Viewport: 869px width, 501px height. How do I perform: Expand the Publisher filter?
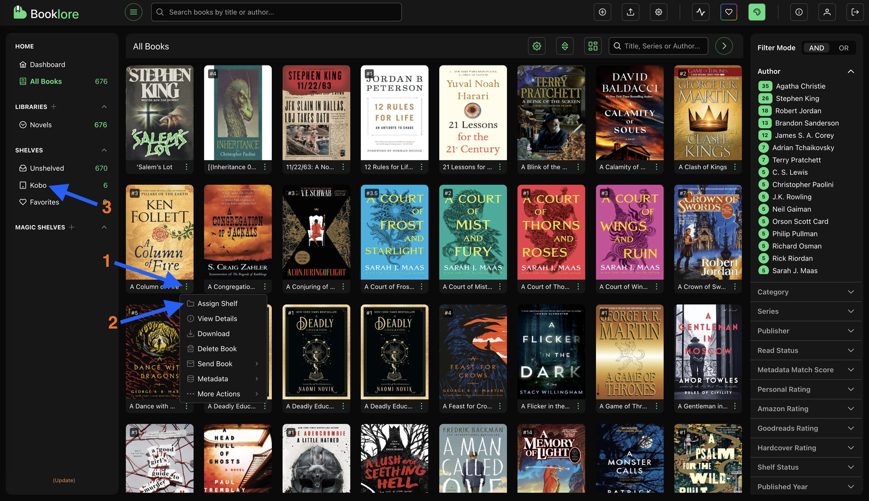click(806, 331)
